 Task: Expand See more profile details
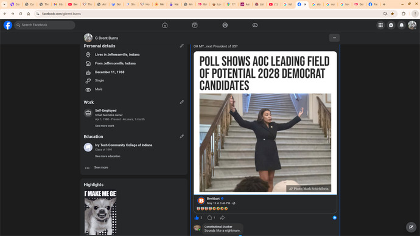click(x=101, y=167)
